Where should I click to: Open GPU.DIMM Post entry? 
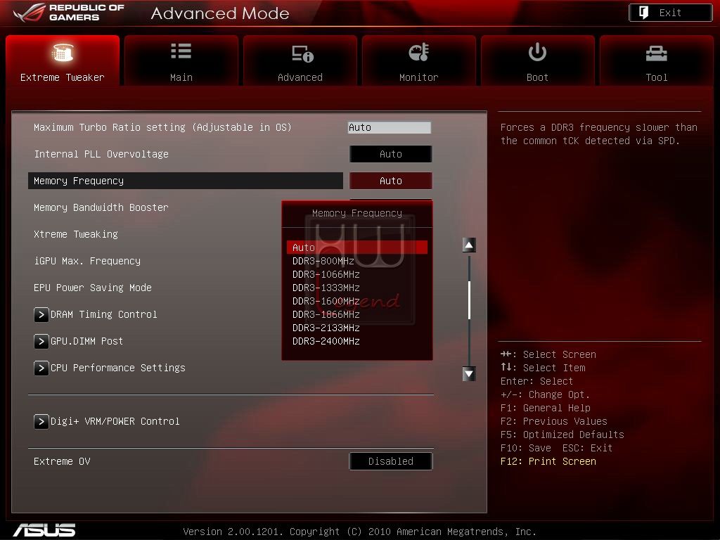(86, 341)
